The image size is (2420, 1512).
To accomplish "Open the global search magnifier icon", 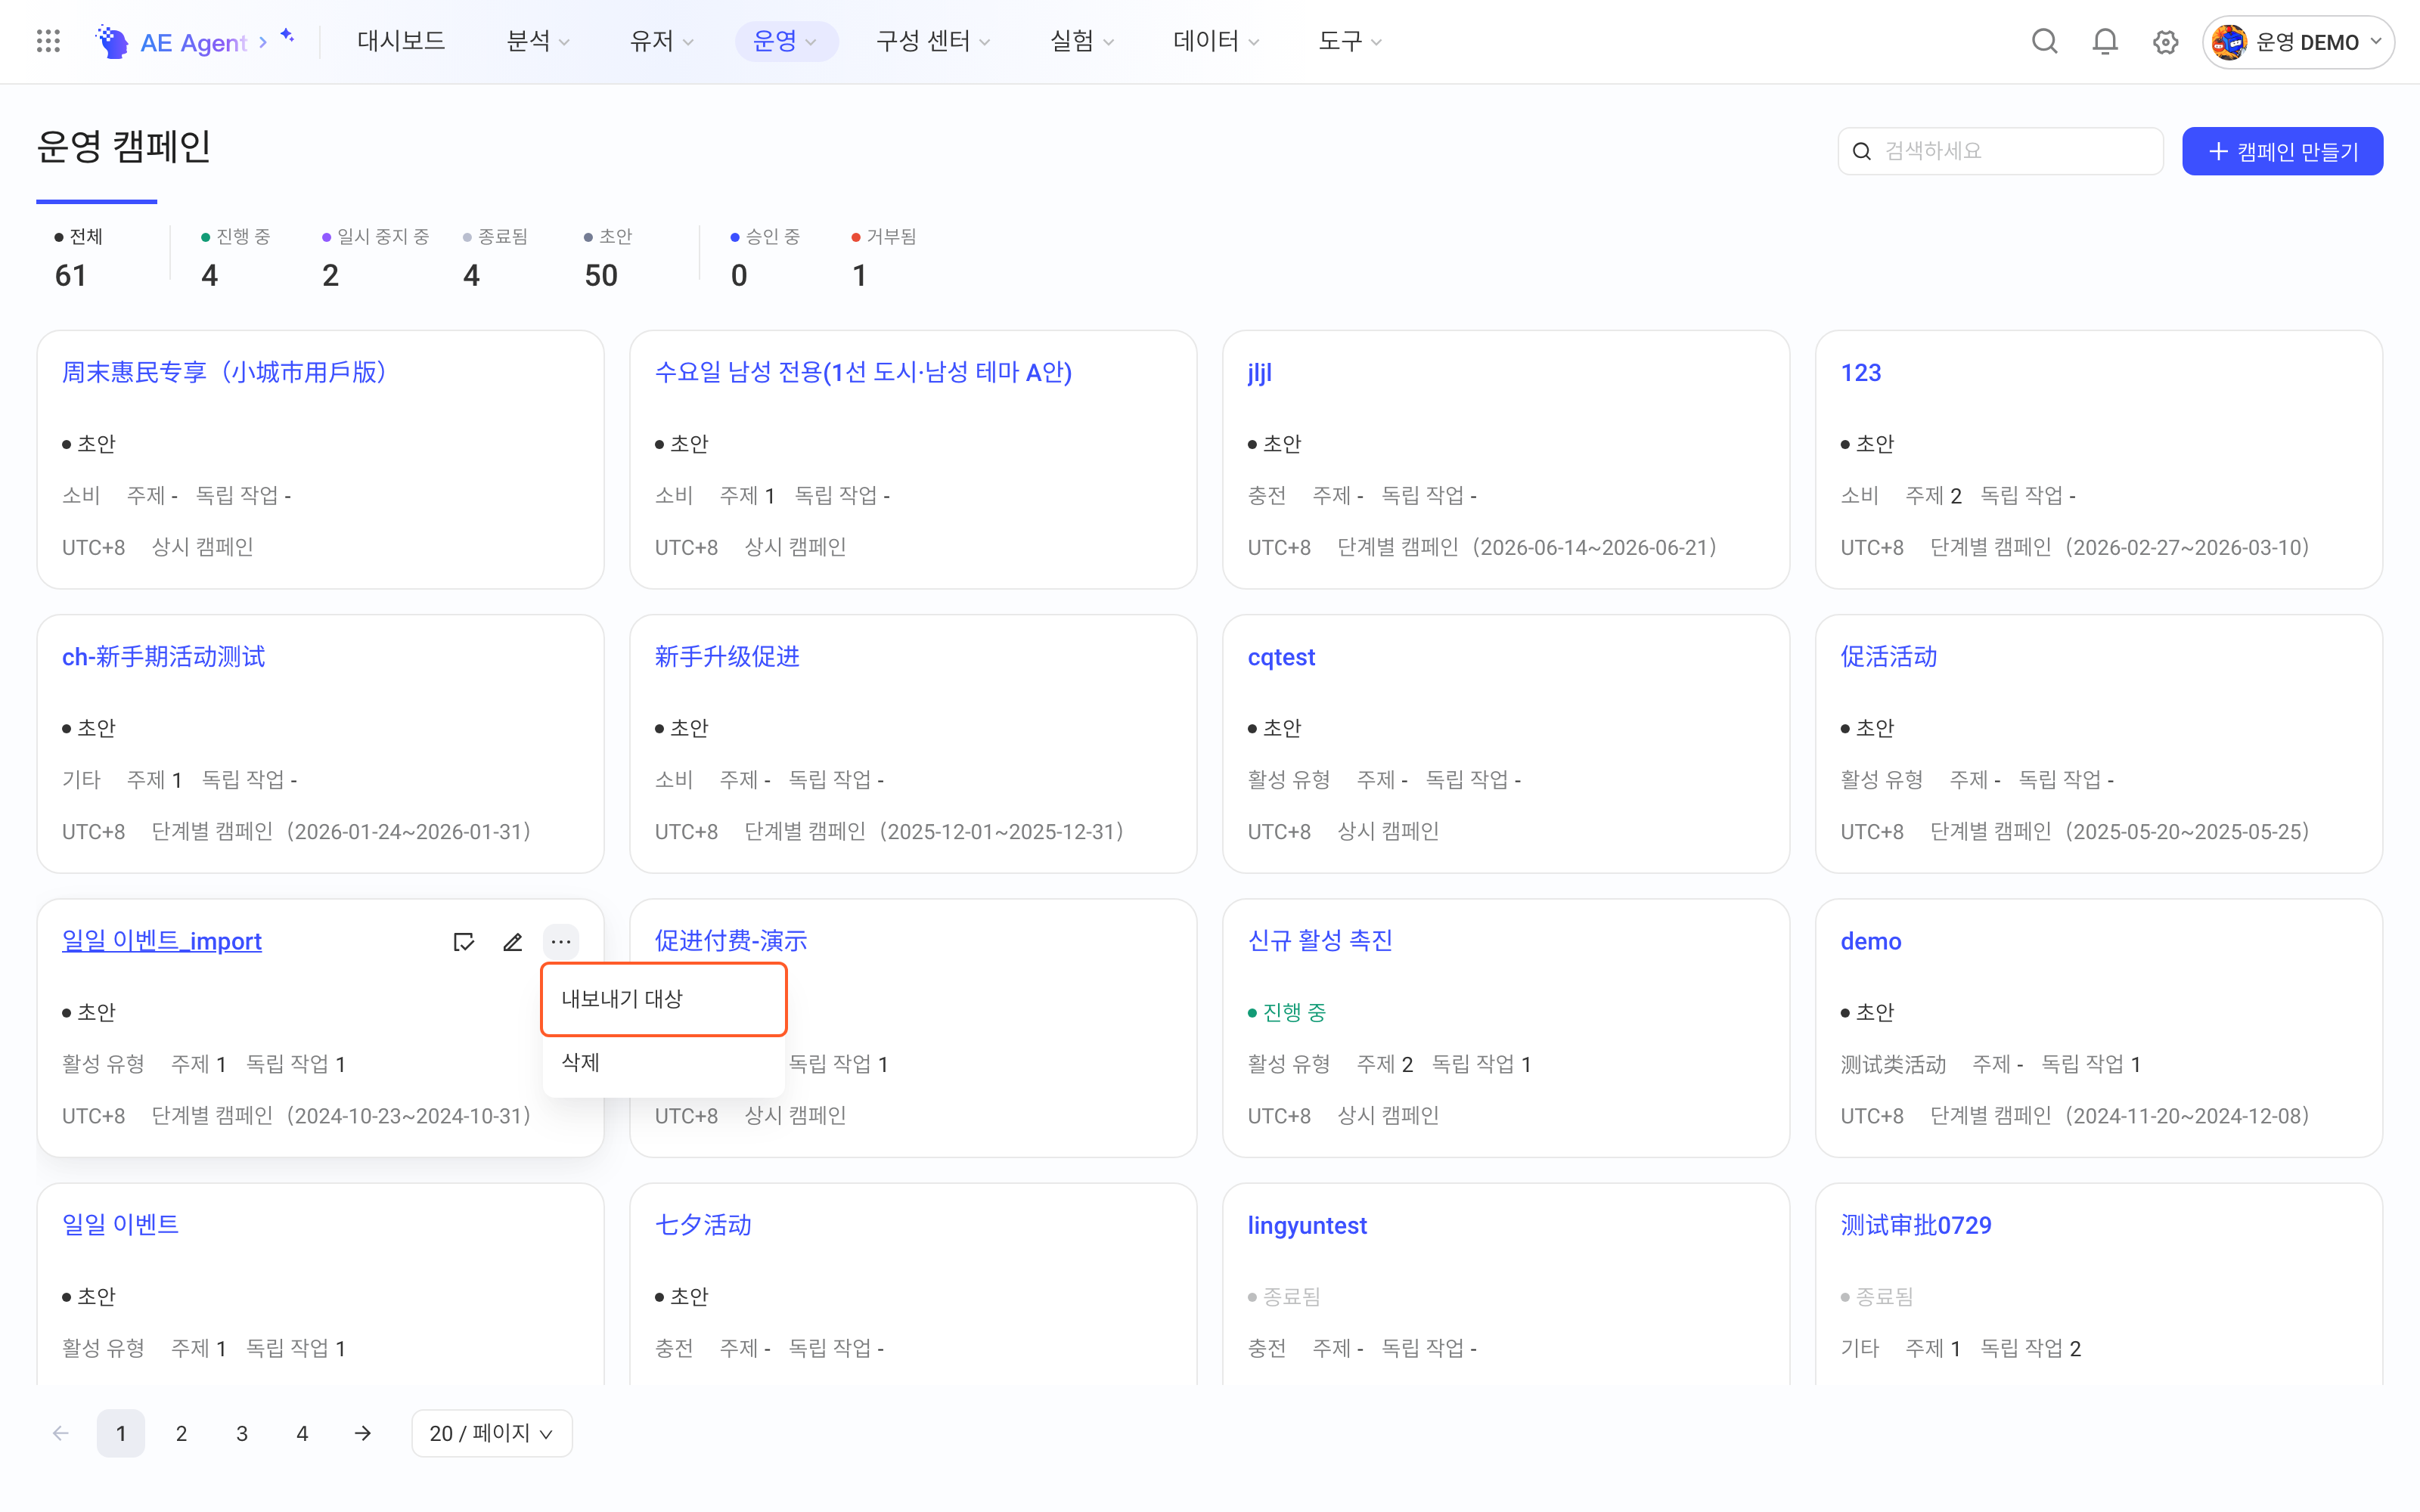I will coord(2044,41).
